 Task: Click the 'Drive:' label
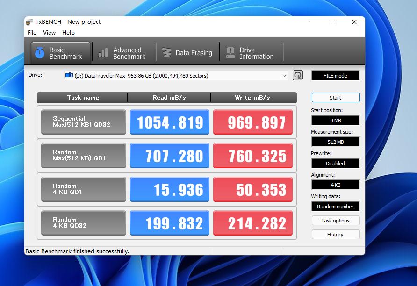tap(36, 75)
